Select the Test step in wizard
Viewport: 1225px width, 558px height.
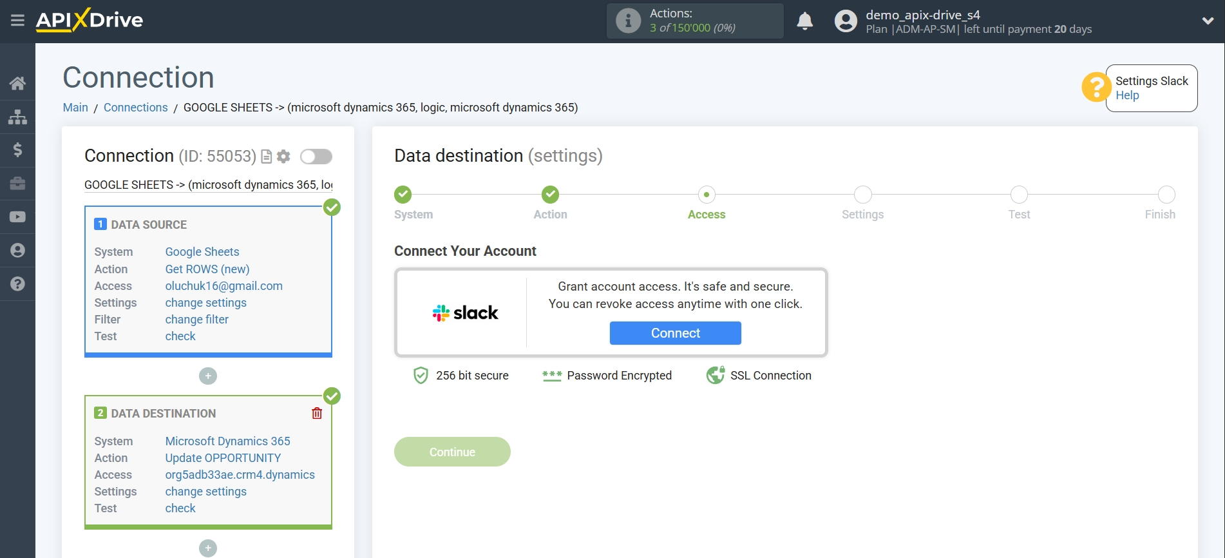1019,195
